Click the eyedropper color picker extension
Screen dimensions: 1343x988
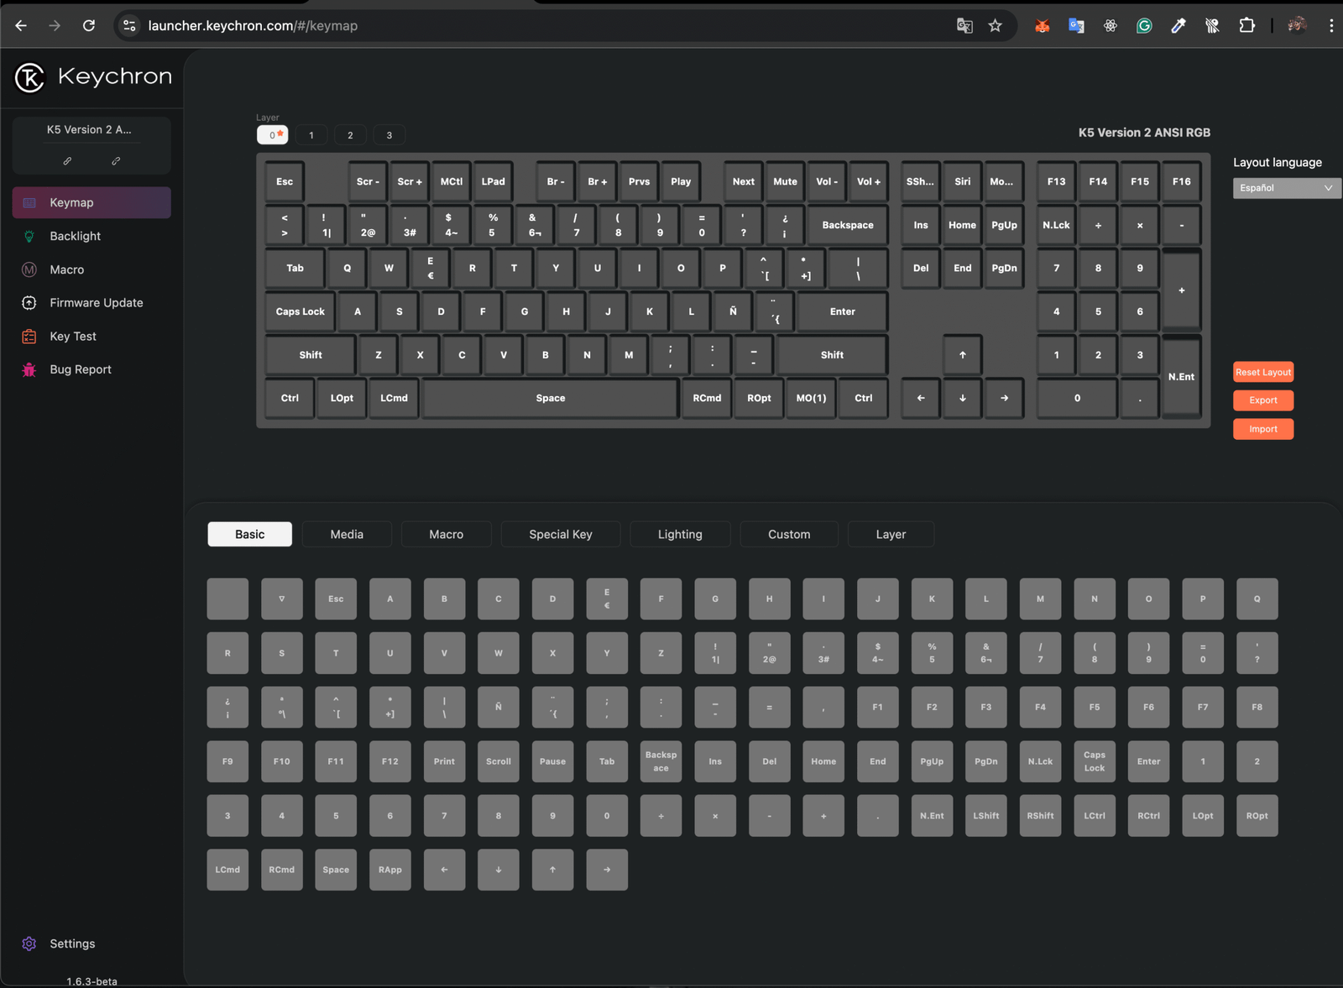(1178, 25)
